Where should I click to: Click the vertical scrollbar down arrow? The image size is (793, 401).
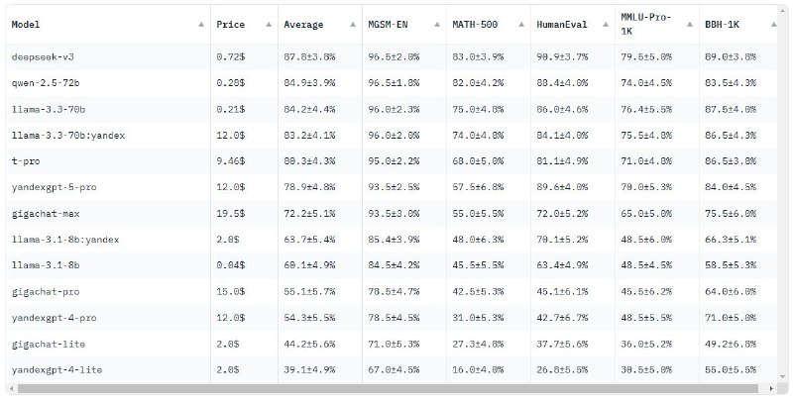pyautogui.click(x=783, y=377)
